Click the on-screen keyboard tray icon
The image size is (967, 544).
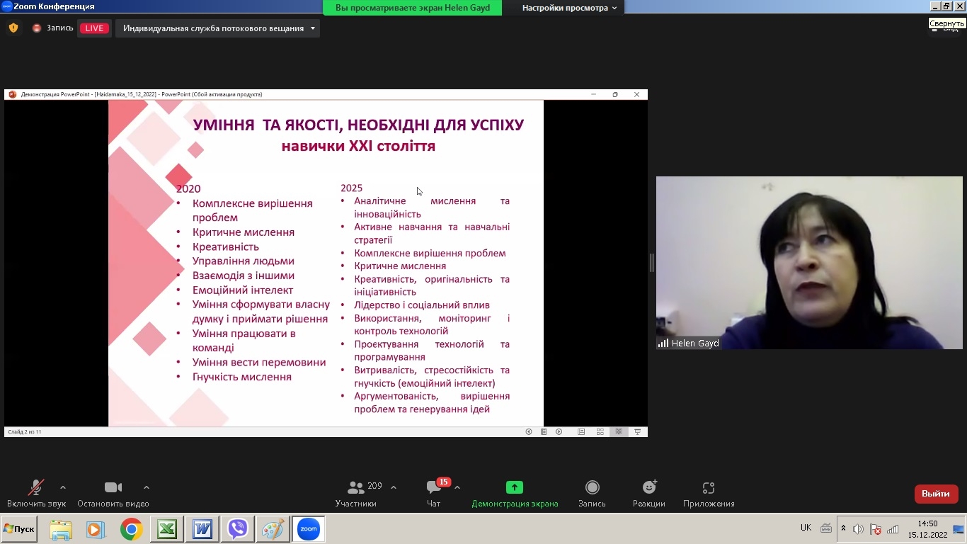click(x=826, y=528)
